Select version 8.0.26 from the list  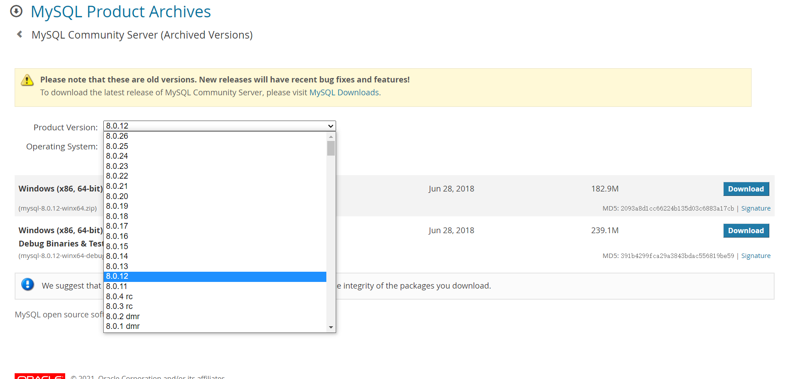click(x=117, y=136)
